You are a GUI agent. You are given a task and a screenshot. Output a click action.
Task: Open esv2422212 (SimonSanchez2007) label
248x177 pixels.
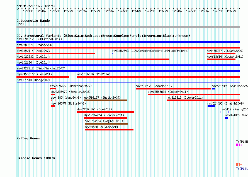pyautogui.click(x=41, y=68)
